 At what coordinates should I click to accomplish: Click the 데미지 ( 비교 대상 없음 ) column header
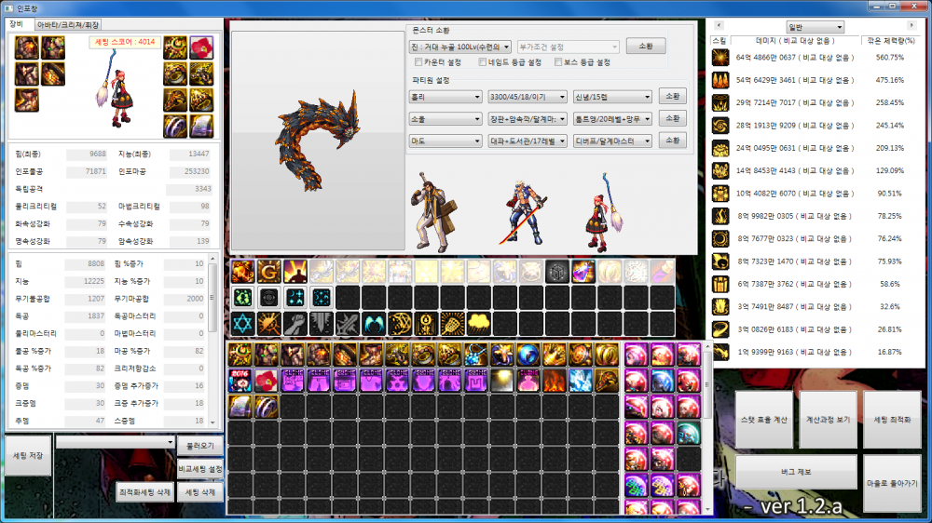[x=795, y=41]
